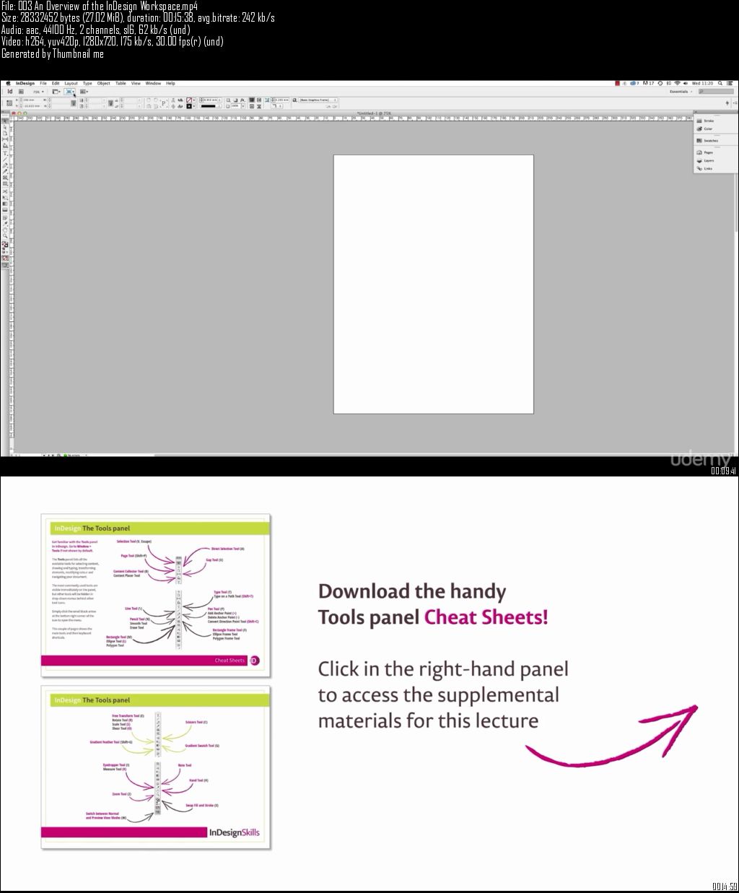Click the search field in application bar
This screenshot has height=893, width=739.
tap(716, 92)
